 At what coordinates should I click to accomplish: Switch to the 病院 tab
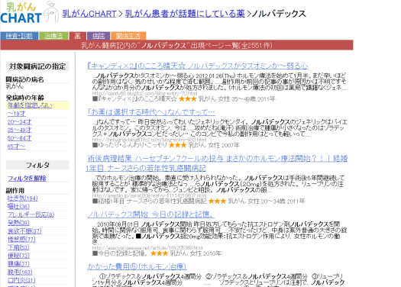99,36
